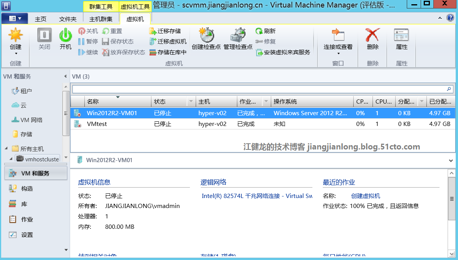Image resolution: width=458 pixels, height=260 pixels.
Task: Open the 创建虚拟机 recent job link
Action: click(366, 196)
